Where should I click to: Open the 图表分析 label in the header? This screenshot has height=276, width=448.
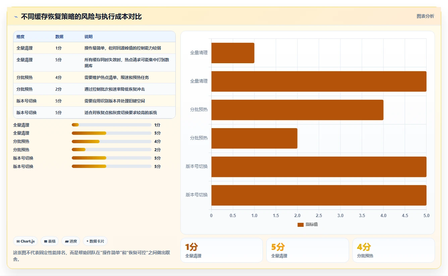pyautogui.click(x=425, y=16)
